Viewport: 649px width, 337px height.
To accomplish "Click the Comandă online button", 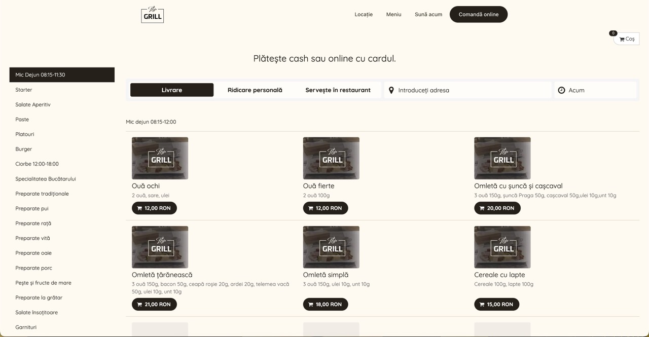I will pos(478,15).
